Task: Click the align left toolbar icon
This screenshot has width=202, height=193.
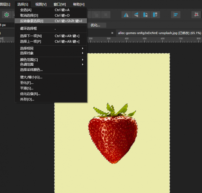Action: click(176, 15)
